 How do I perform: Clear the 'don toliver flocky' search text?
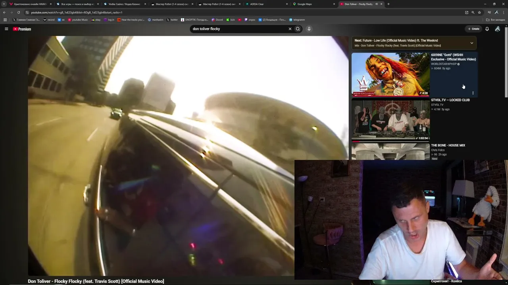pyautogui.click(x=290, y=29)
